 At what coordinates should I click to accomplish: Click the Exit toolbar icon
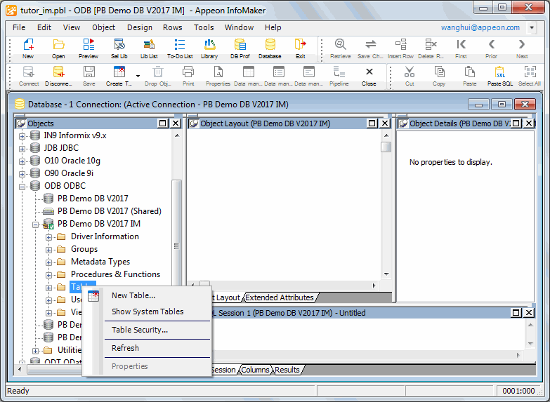(x=300, y=48)
